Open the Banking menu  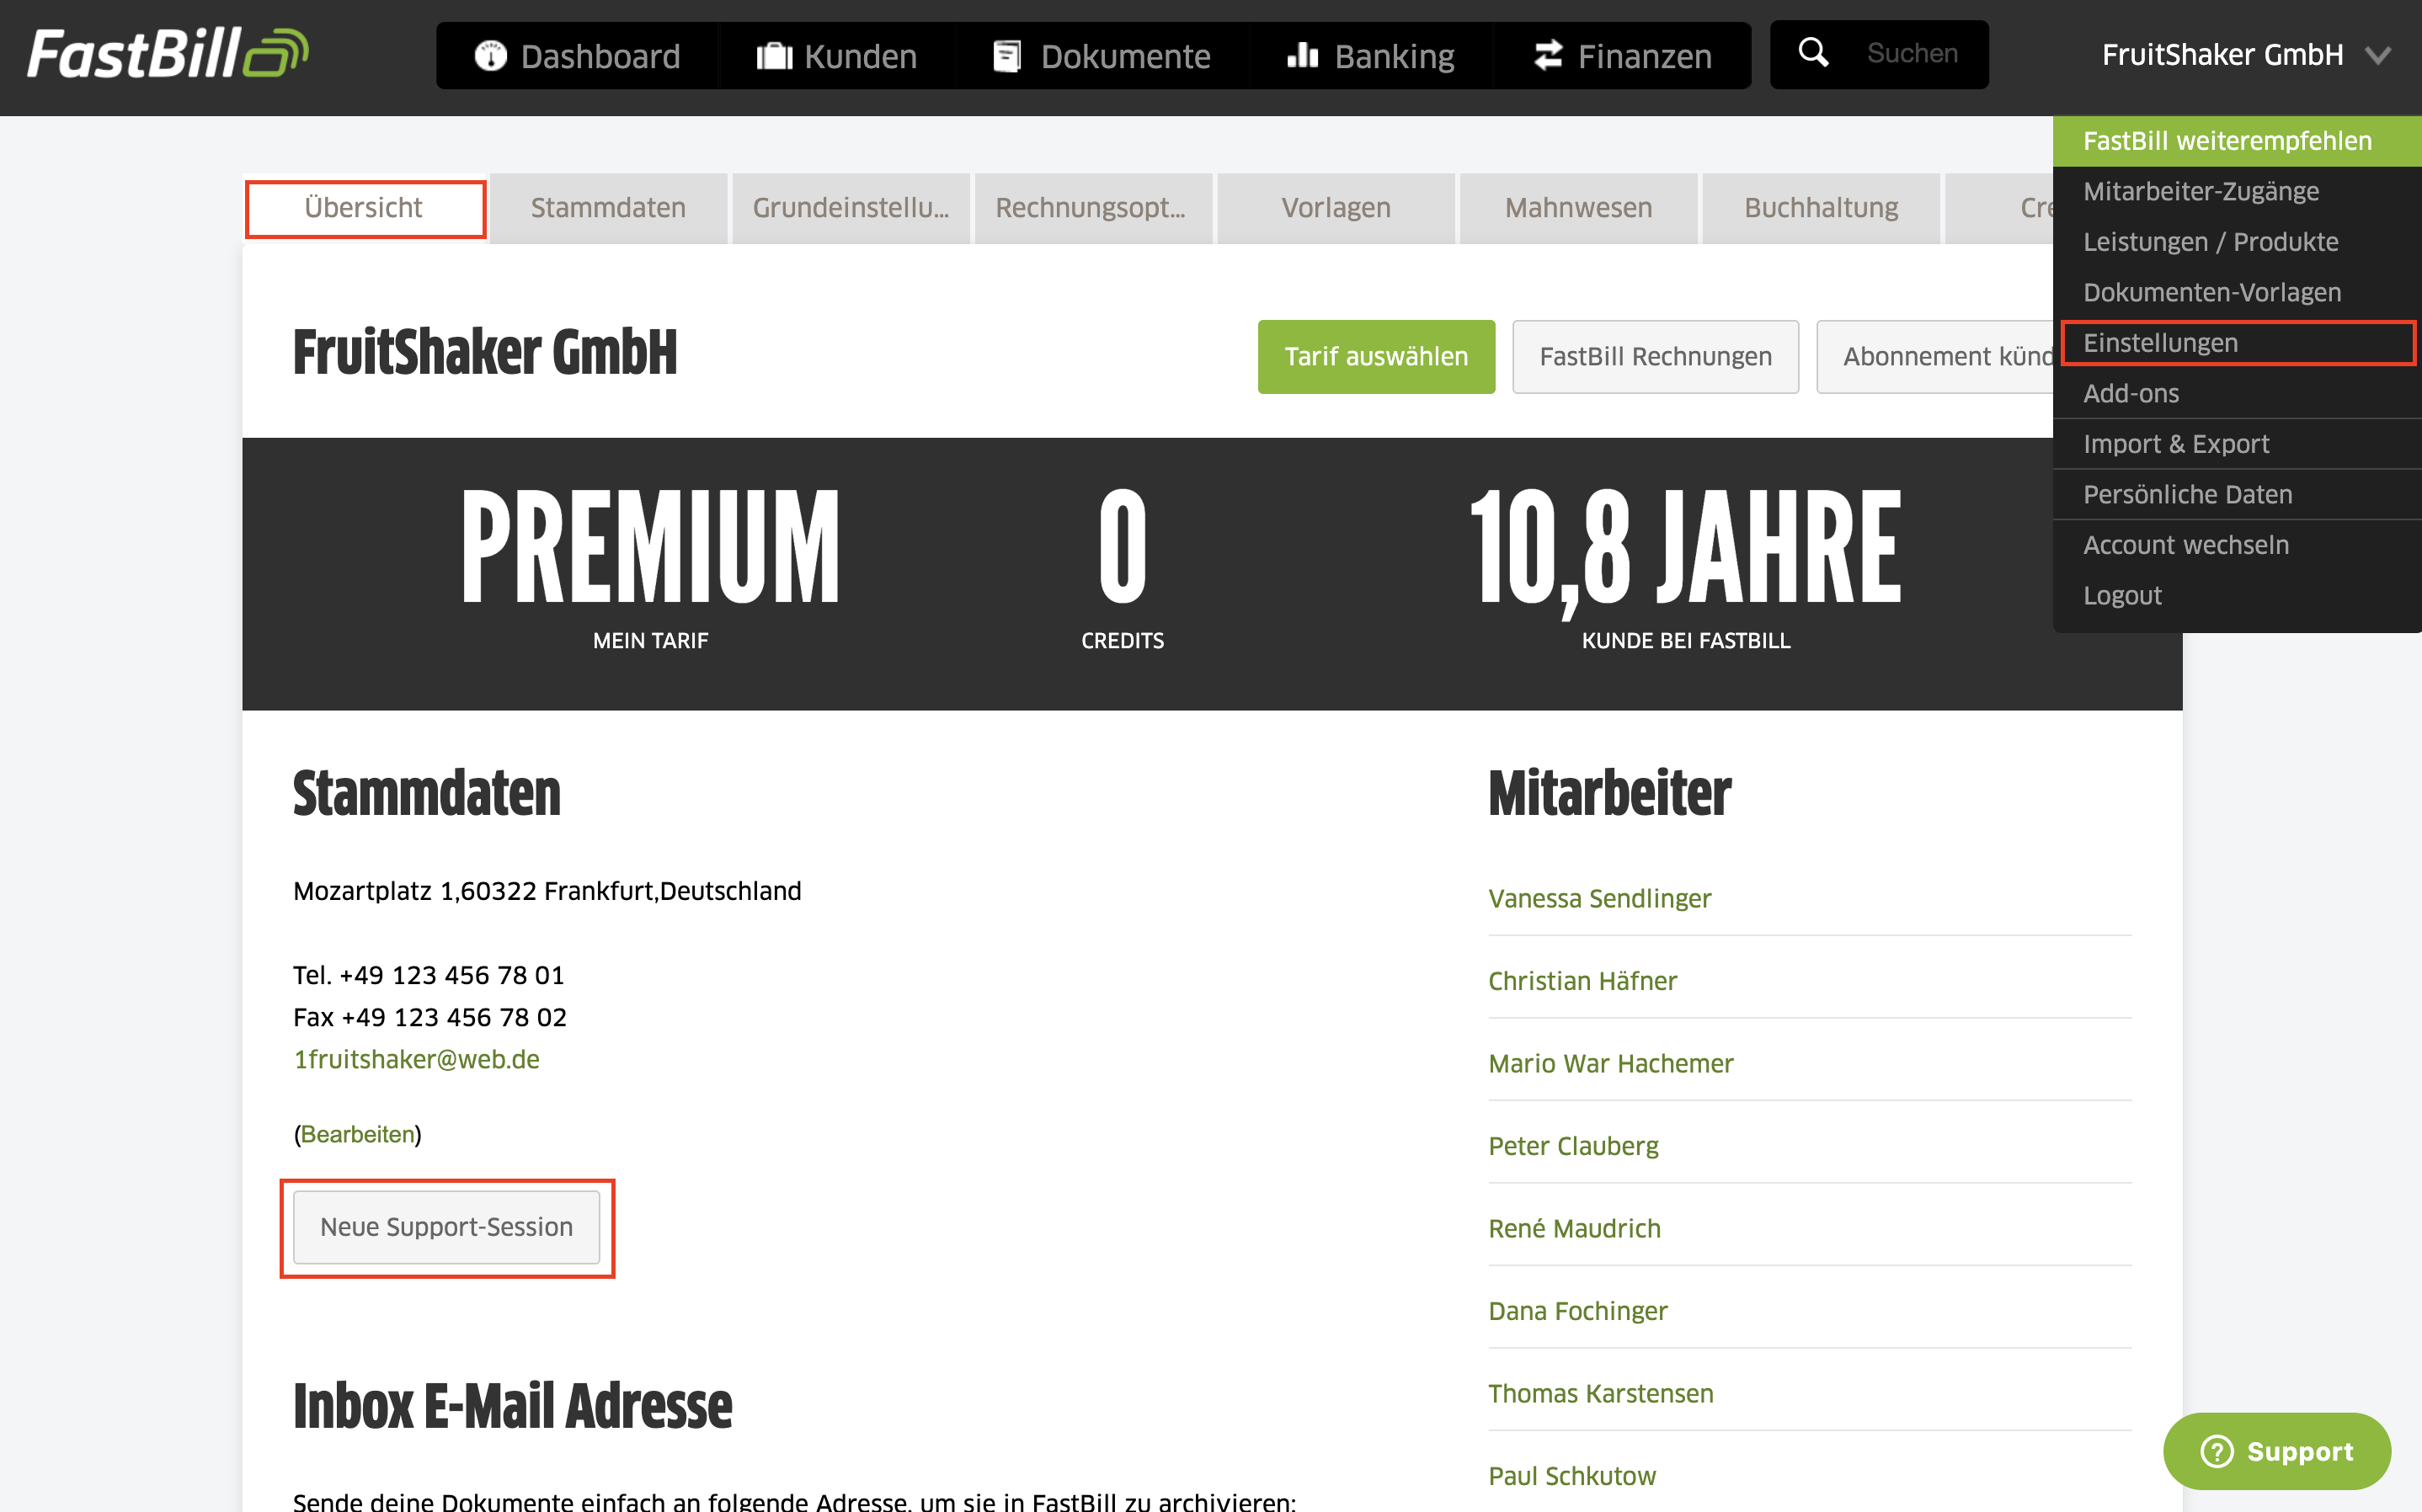coord(1371,56)
